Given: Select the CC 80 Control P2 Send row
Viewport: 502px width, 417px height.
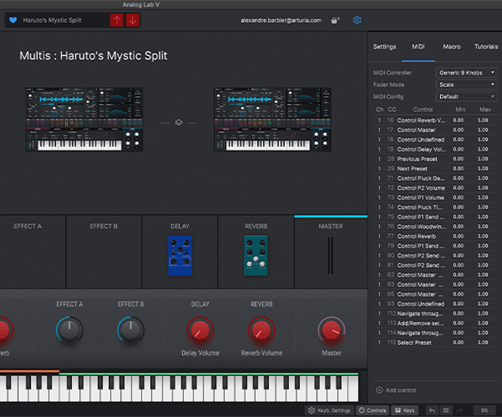Looking at the screenshot, I should [x=435, y=255].
